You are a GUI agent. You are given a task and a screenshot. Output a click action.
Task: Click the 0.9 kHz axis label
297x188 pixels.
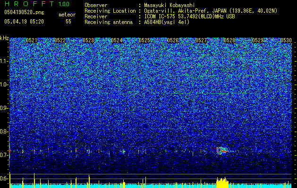pyautogui.click(x=4, y=108)
